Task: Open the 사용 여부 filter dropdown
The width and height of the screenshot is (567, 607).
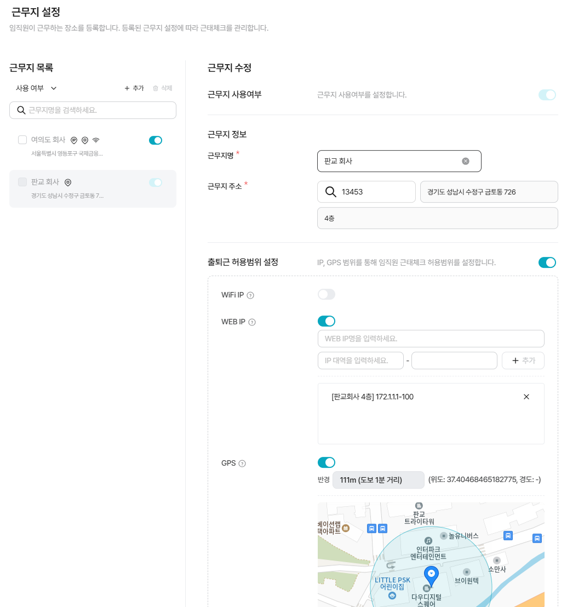Action: [x=36, y=88]
